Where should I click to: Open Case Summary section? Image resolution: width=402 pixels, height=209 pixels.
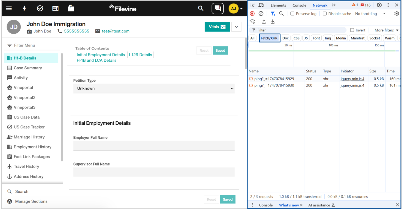[28, 68]
